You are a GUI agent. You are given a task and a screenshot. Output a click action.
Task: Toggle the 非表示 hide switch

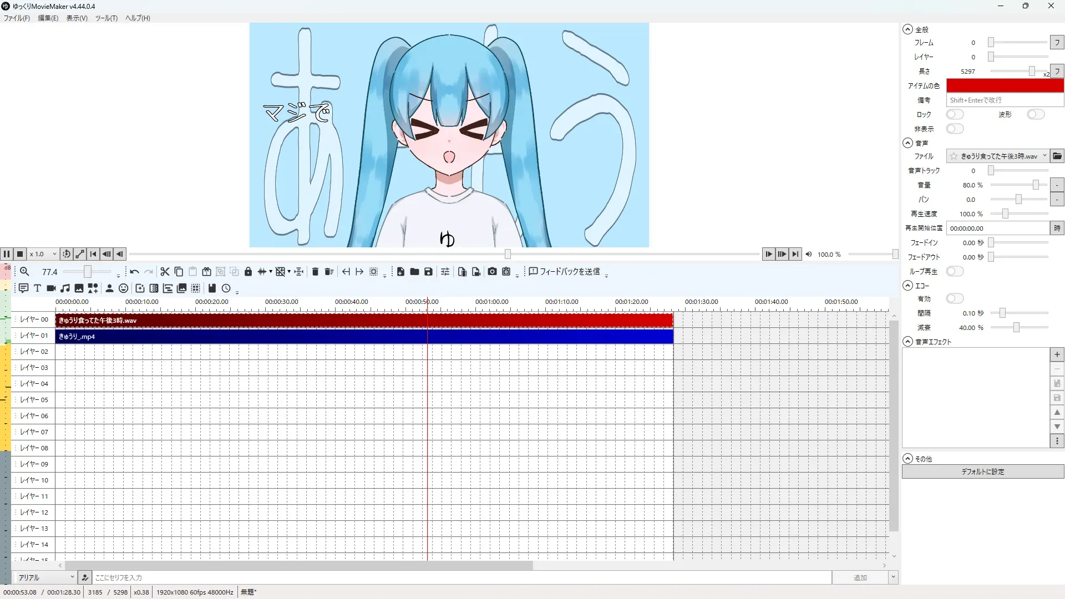(x=955, y=129)
